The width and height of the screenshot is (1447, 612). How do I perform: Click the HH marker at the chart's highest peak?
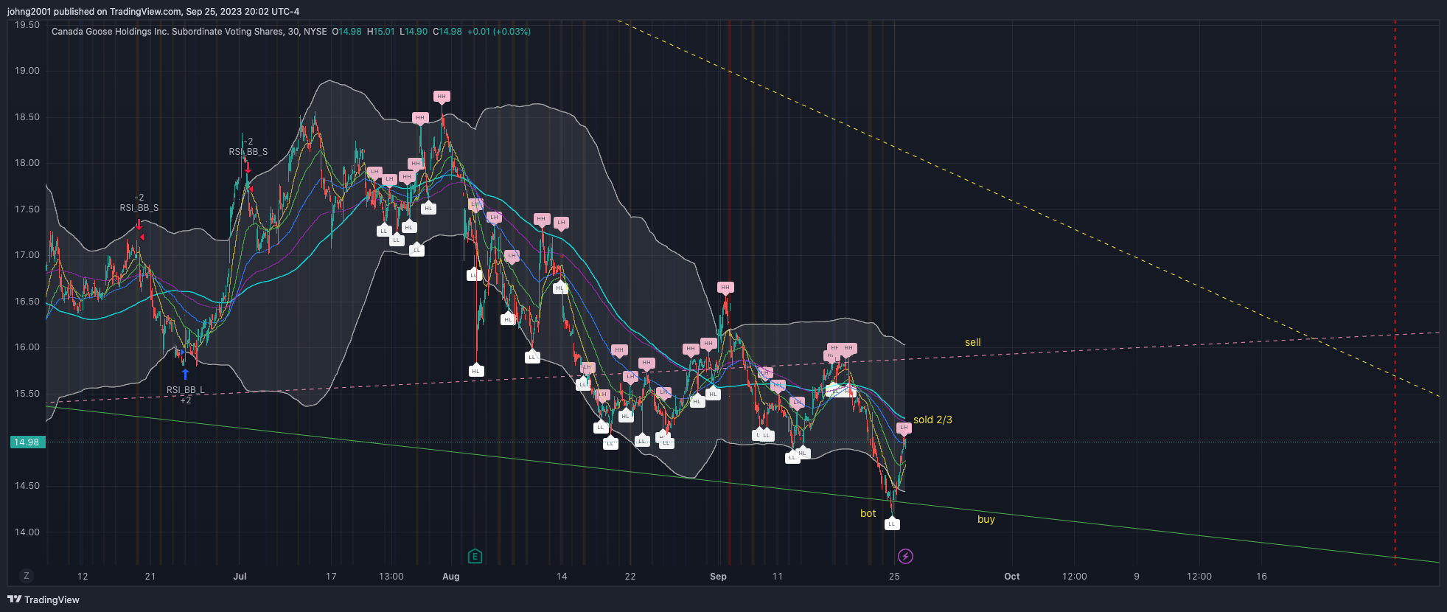click(442, 97)
